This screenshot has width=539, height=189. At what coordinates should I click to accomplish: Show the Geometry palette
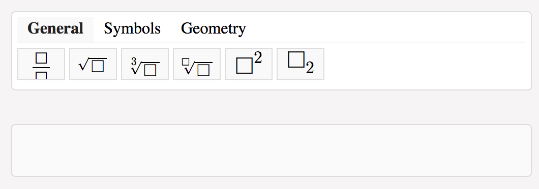click(213, 28)
